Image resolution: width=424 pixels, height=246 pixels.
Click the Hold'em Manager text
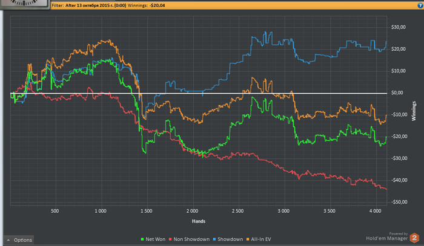pyautogui.click(x=386, y=238)
